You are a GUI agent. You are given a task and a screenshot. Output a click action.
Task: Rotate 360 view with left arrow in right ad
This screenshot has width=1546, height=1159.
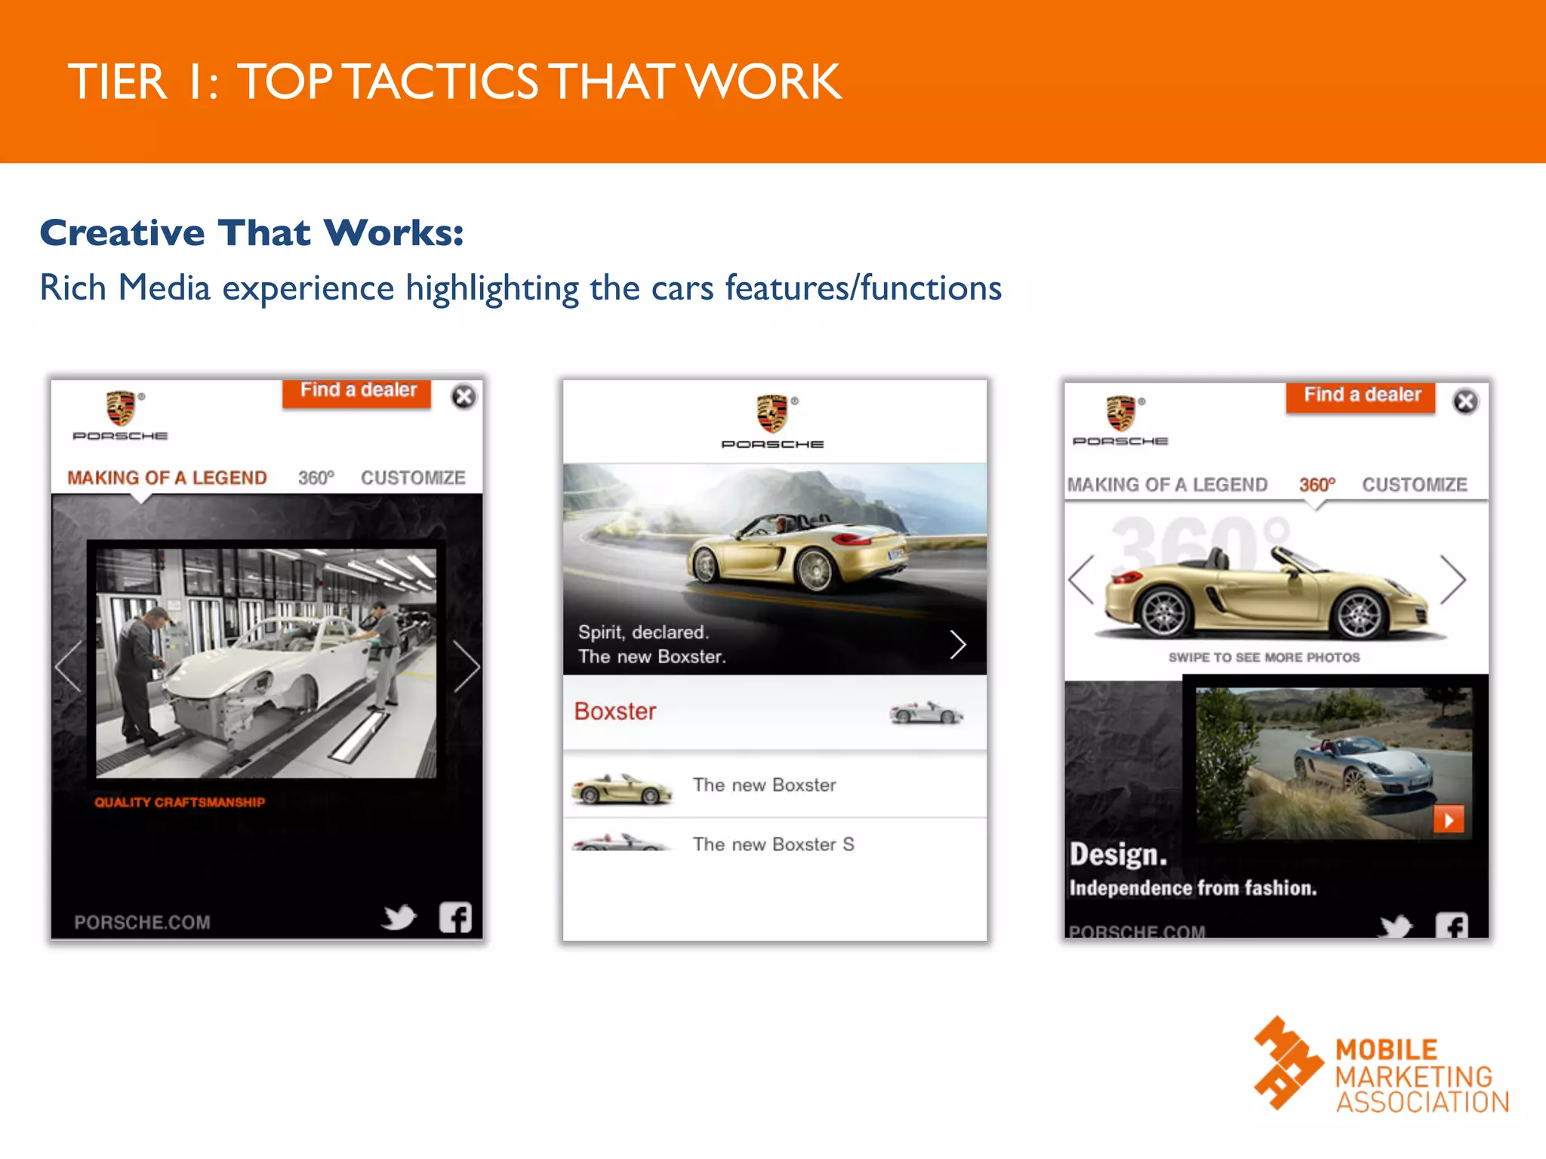coord(1081,579)
